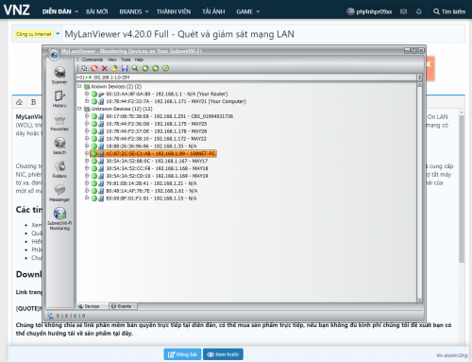The image size is (472, 362).
Task: Open the Game dropdown arrow
Action: pyautogui.click(x=258, y=12)
